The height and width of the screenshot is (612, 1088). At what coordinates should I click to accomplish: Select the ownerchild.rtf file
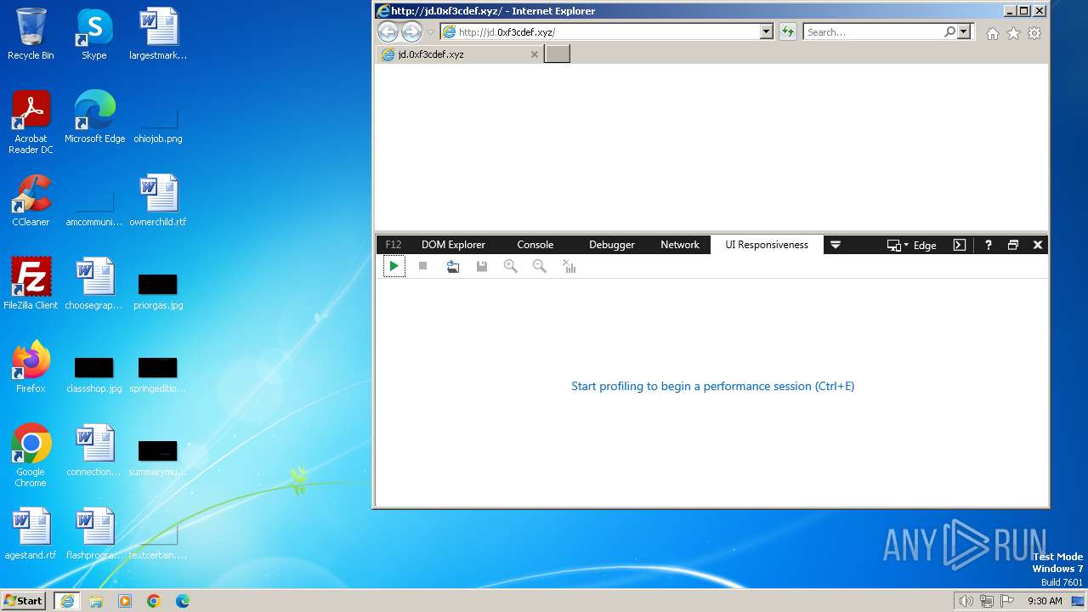158,201
